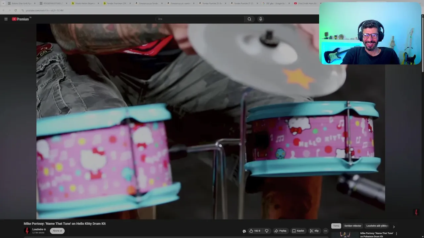Open 'Amazon.co.uk: Fender' tab

(148, 3)
